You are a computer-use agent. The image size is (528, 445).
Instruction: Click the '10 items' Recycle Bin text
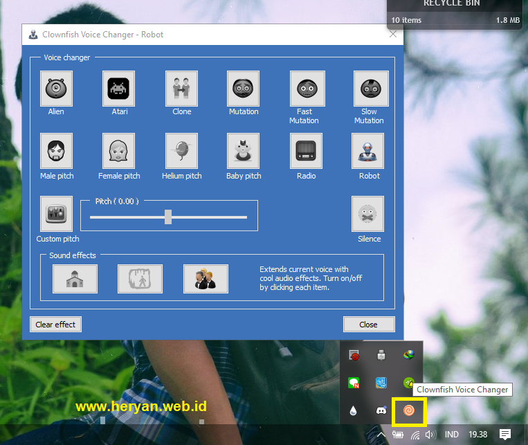pyautogui.click(x=406, y=20)
